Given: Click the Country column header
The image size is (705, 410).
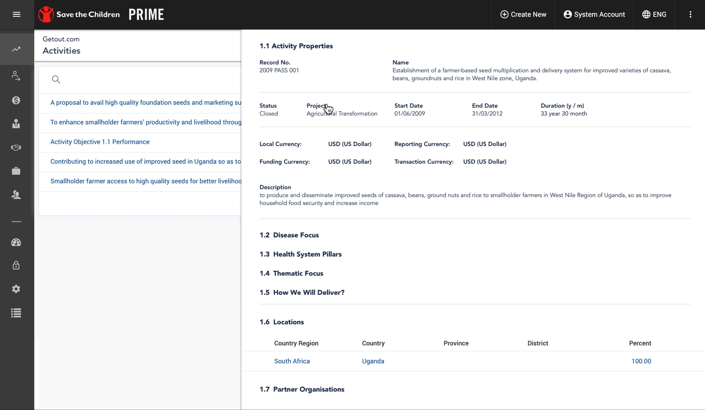Looking at the screenshot, I should click(x=373, y=343).
